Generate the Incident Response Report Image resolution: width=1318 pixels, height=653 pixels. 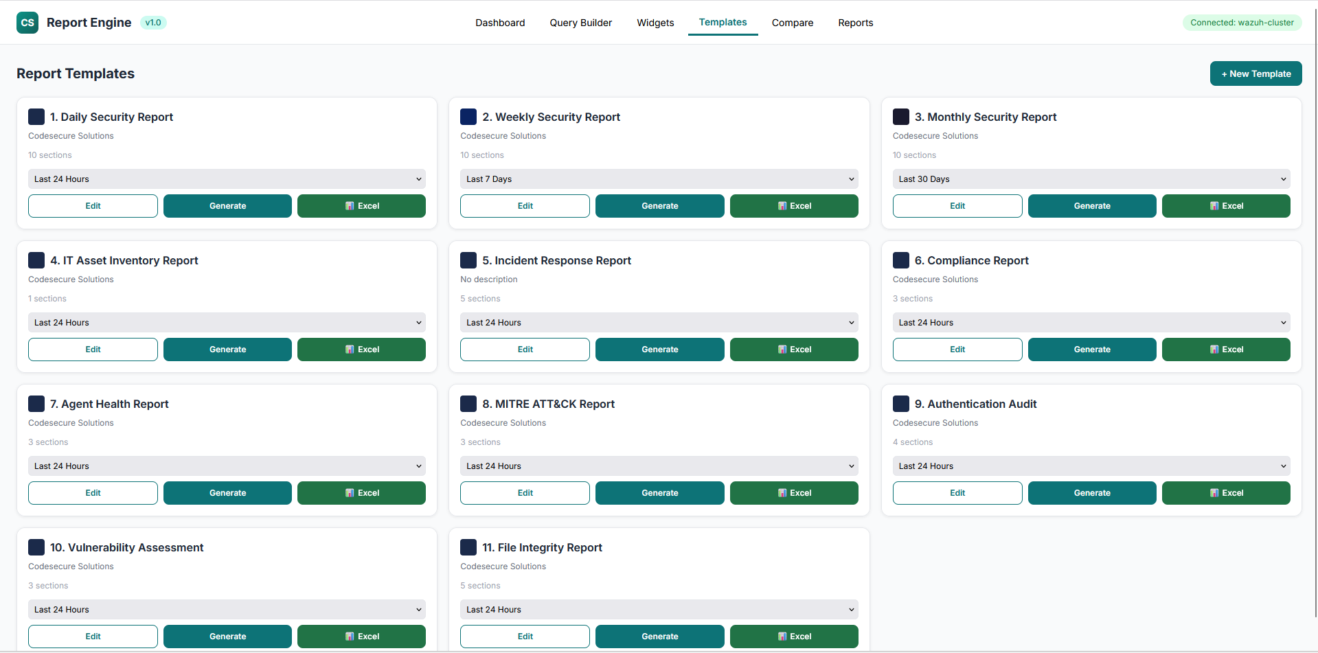tap(659, 349)
